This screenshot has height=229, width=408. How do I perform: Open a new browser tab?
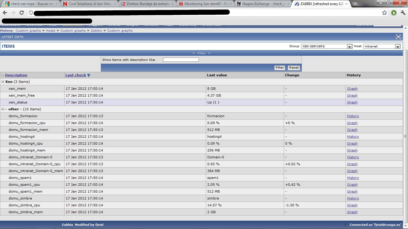[x=355, y=4]
